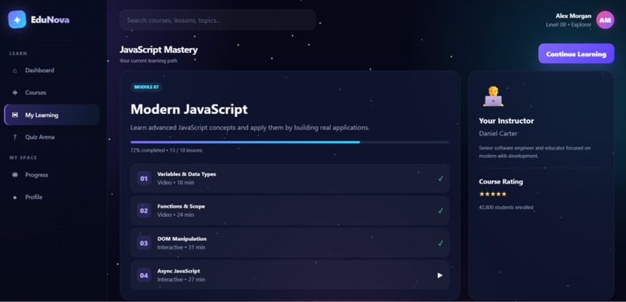The image size is (626, 302).
Task: Click the 01 lesson number badge
Action: click(x=144, y=179)
